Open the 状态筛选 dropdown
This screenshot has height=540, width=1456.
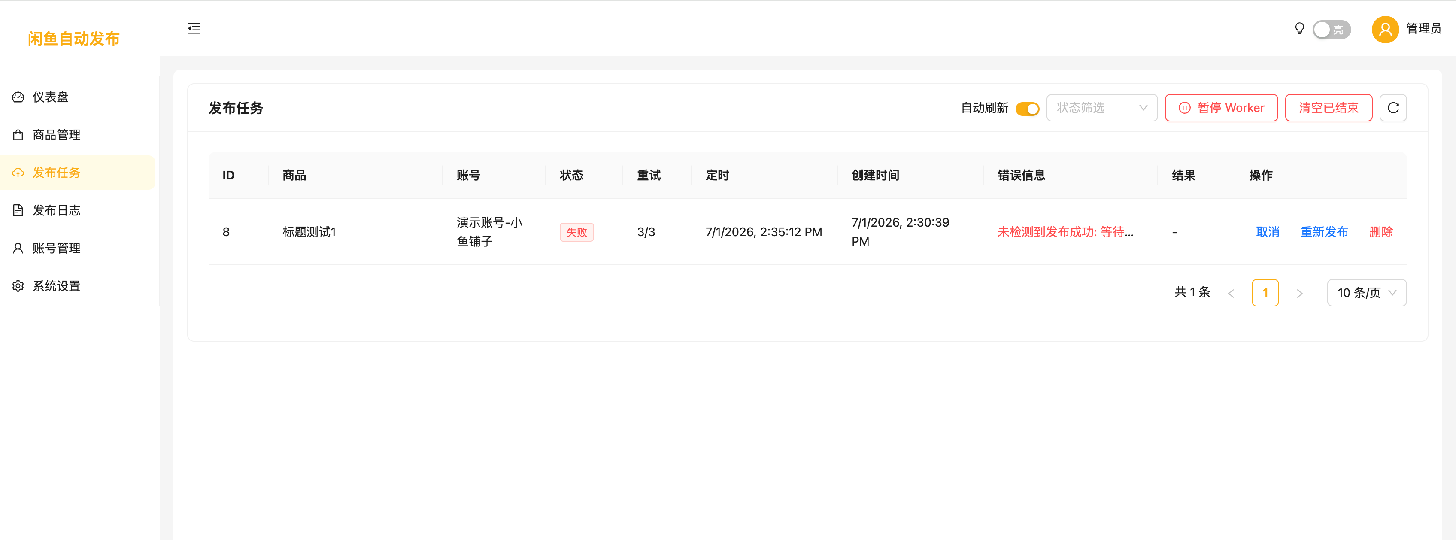(x=1101, y=108)
